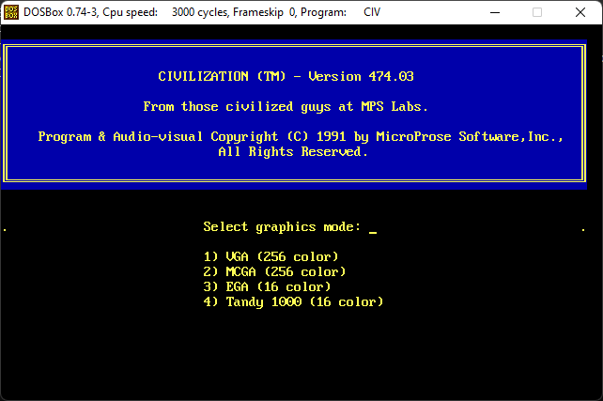Minimize the DOSBox window
The width and height of the screenshot is (603, 401).
click(494, 13)
